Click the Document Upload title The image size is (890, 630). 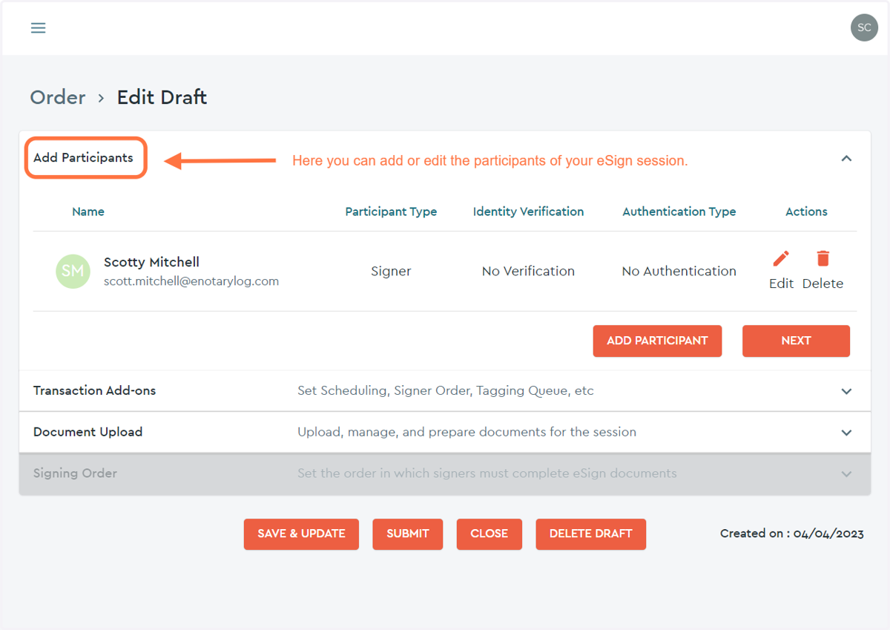(88, 432)
